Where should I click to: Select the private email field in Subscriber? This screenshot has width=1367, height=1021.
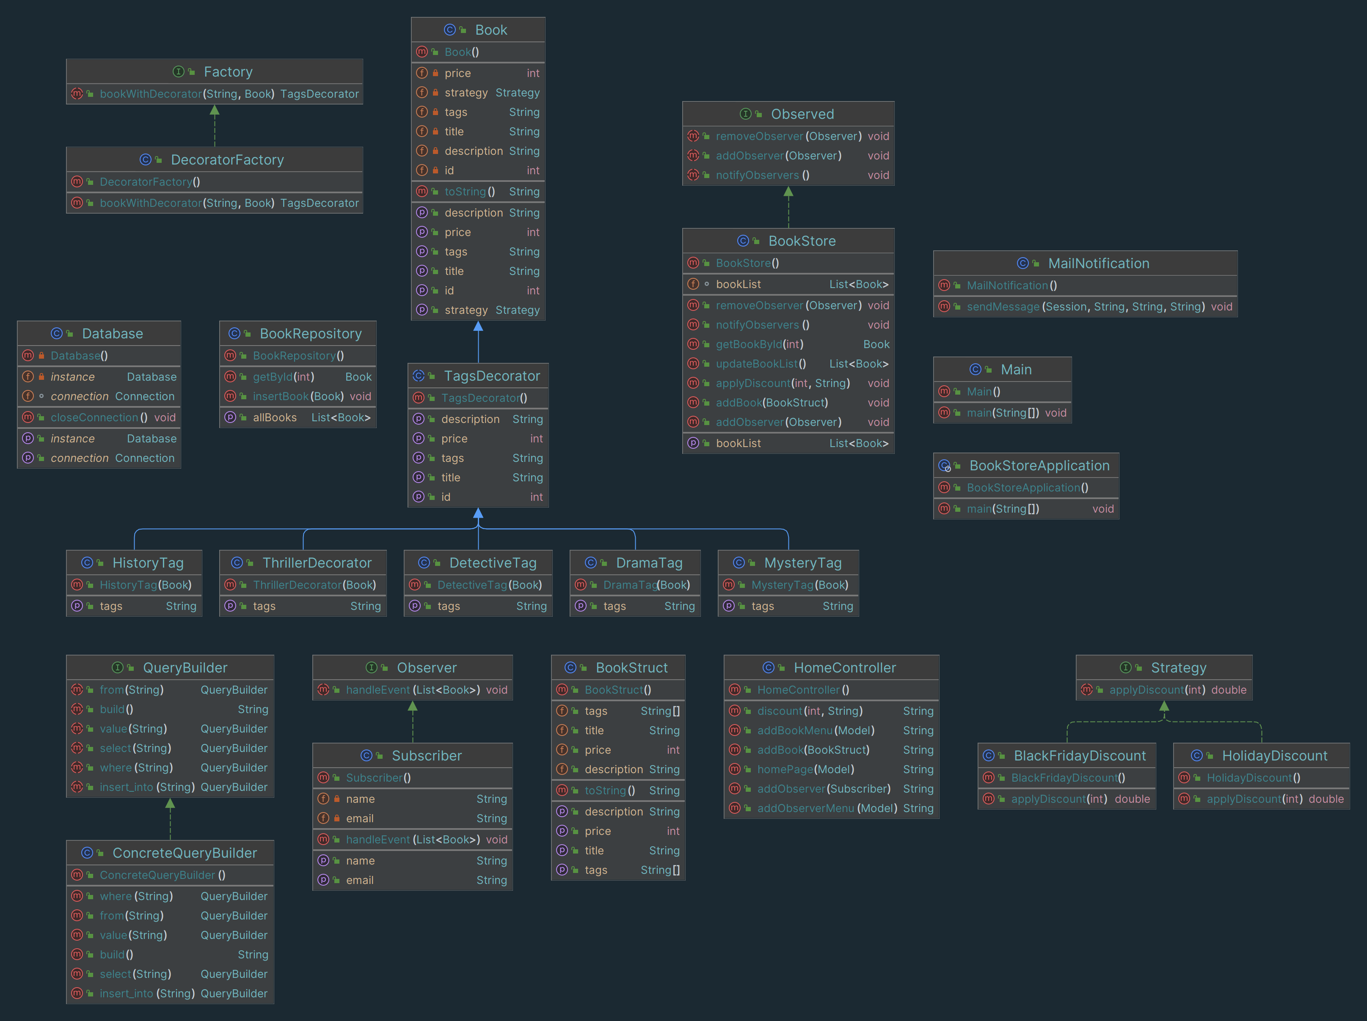point(412,819)
